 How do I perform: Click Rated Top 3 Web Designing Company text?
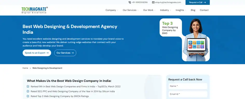(60, 96)
